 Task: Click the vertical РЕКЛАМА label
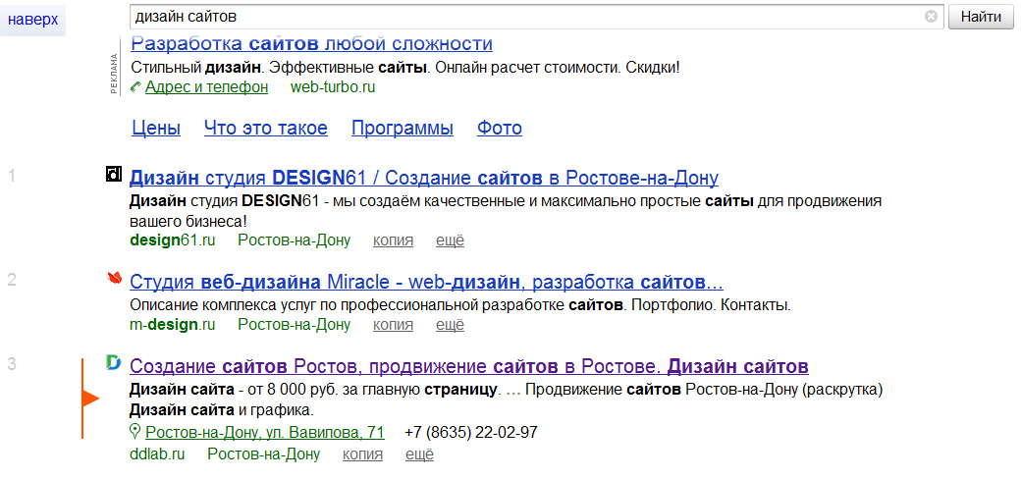point(115,74)
